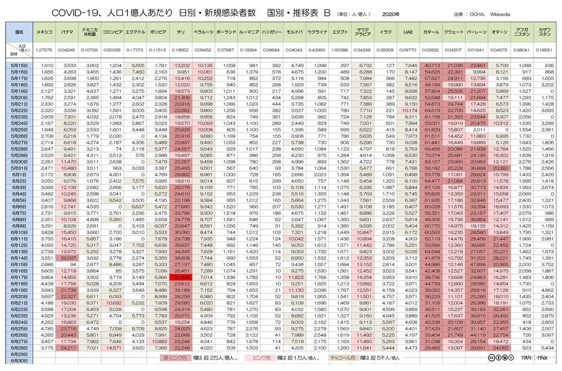
Task: Select the エジプト column header
Action: [x=339, y=32]
